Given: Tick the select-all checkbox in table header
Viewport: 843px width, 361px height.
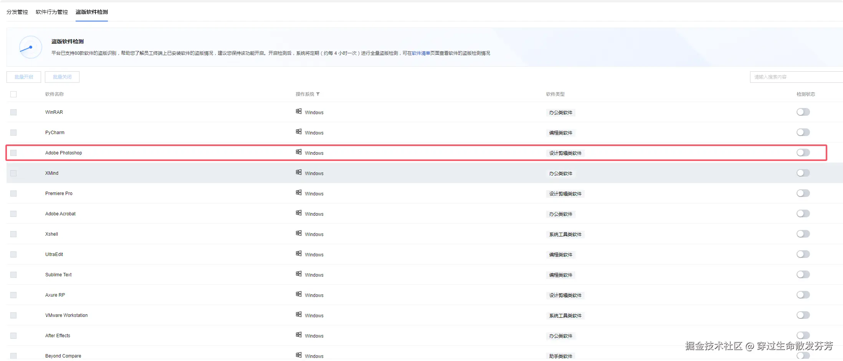Looking at the screenshot, I should [x=13, y=94].
